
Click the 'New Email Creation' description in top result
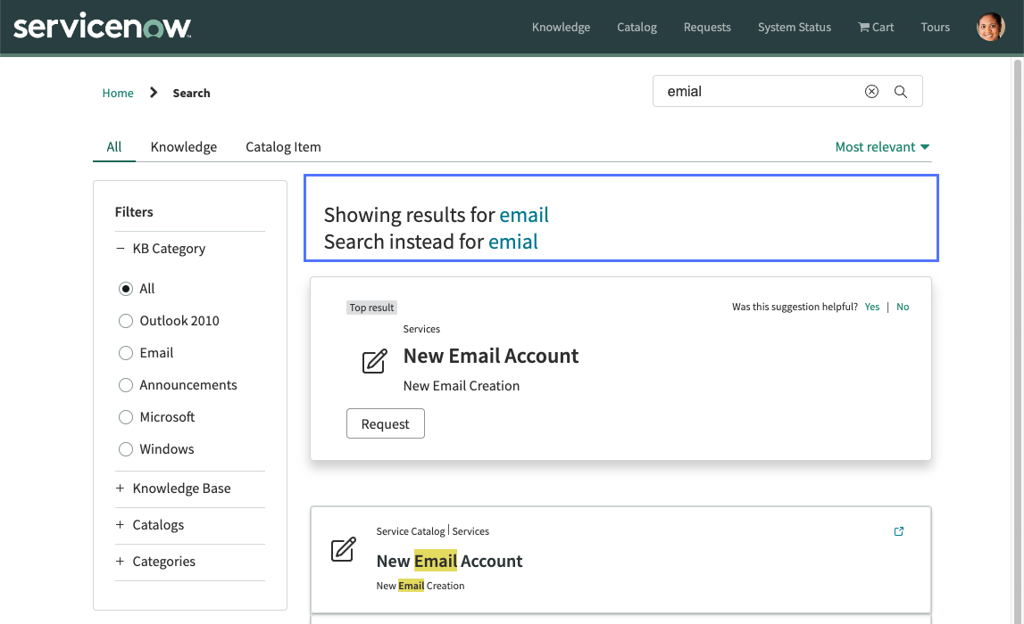[461, 385]
